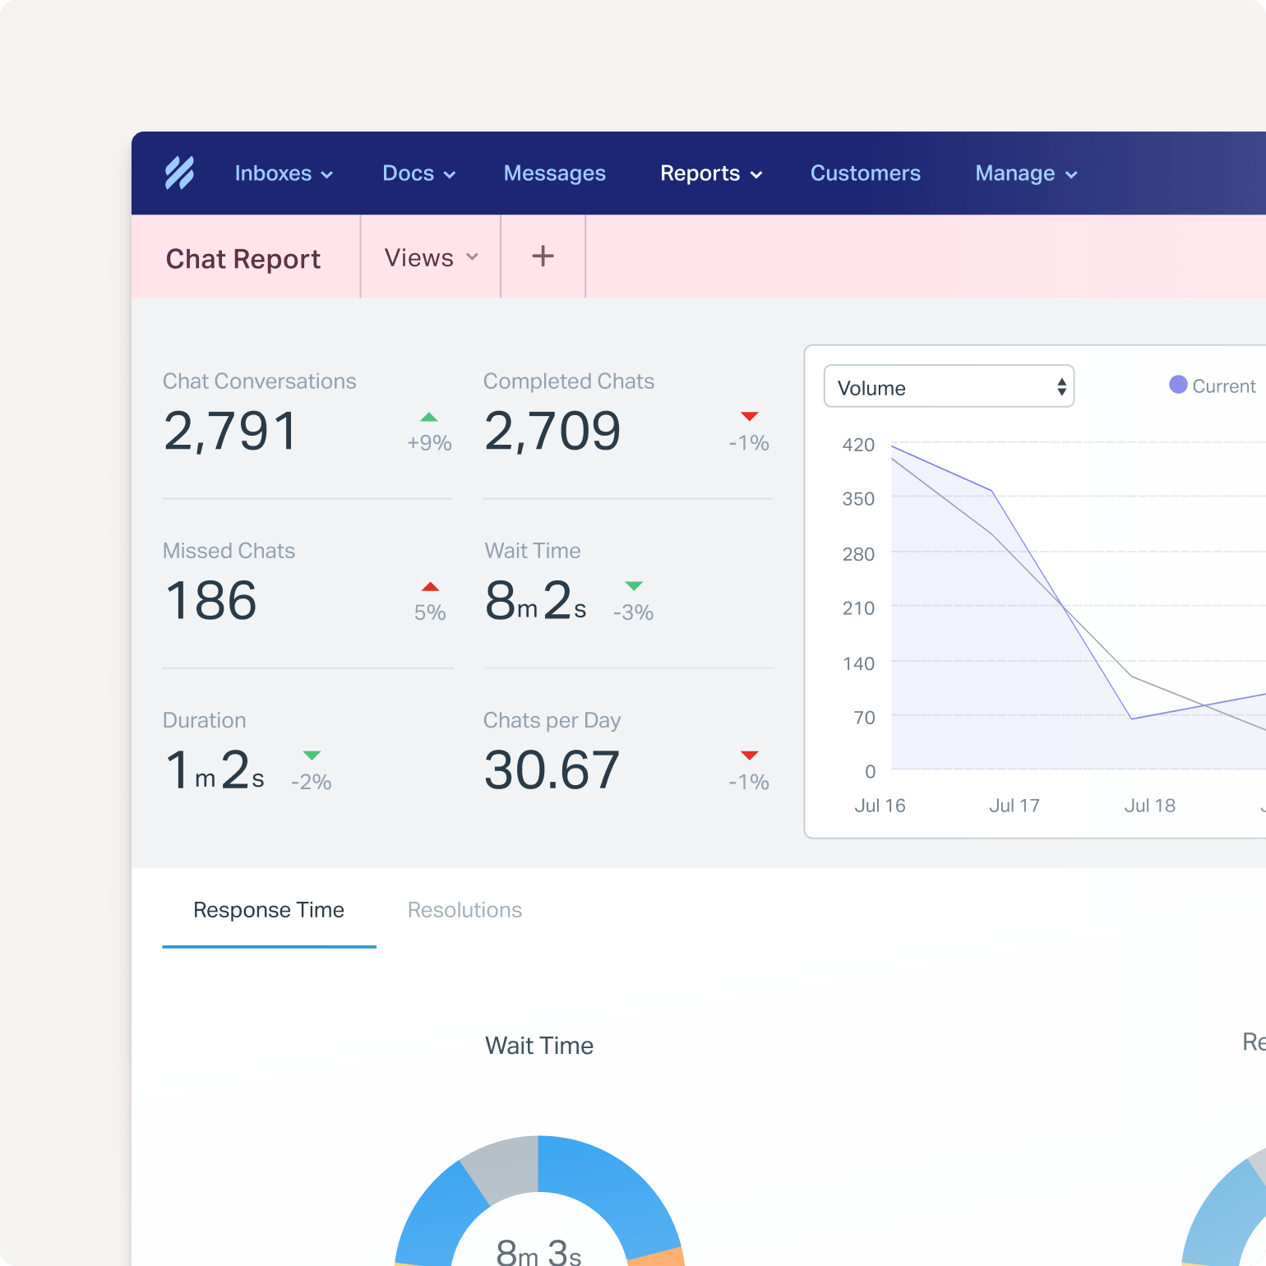Click the Duration 1m 2s metric

[215, 770]
